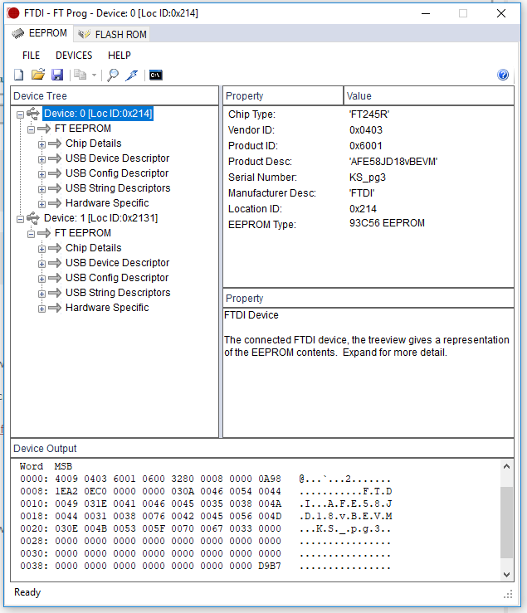The height and width of the screenshot is (613, 527).
Task: Select USB Device Descriptor under Device 1
Action: [117, 263]
